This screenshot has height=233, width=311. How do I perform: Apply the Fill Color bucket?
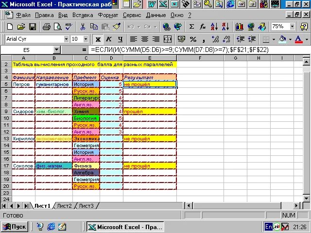point(282,39)
